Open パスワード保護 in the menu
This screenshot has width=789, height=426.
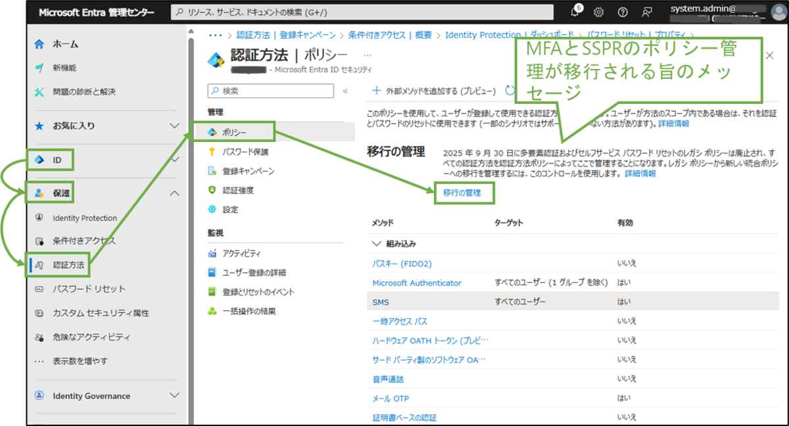point(245,152)
